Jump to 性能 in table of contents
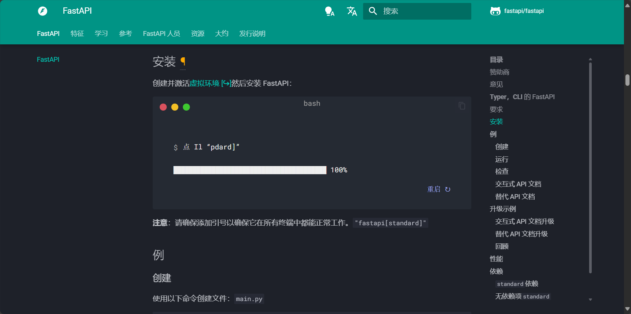 (496, 259)
